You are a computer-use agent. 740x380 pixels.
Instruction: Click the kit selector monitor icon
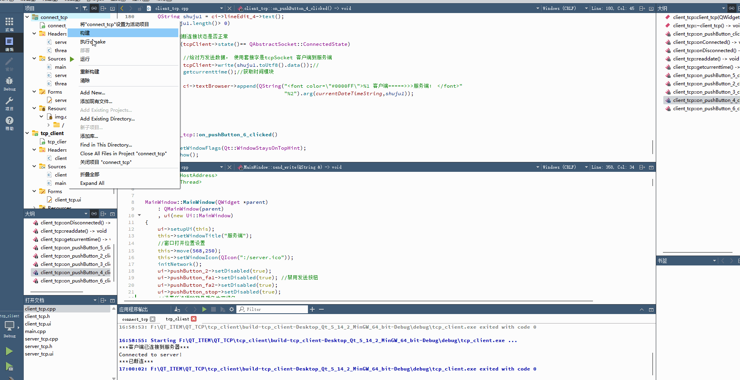tap(9, 326)
